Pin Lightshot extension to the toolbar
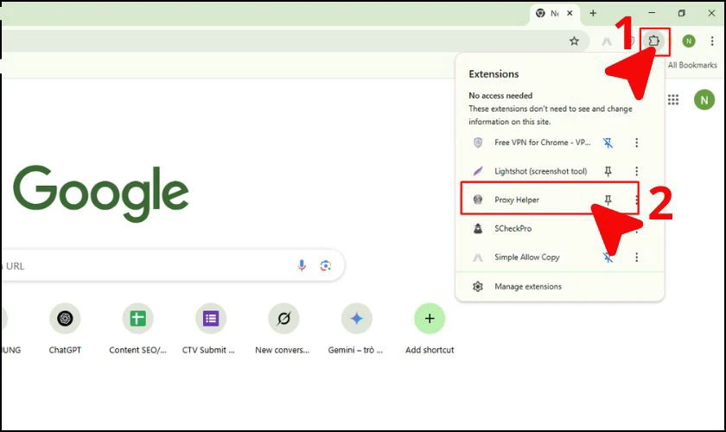This screenshot has width=726, height=432. (x=608, y=171)
